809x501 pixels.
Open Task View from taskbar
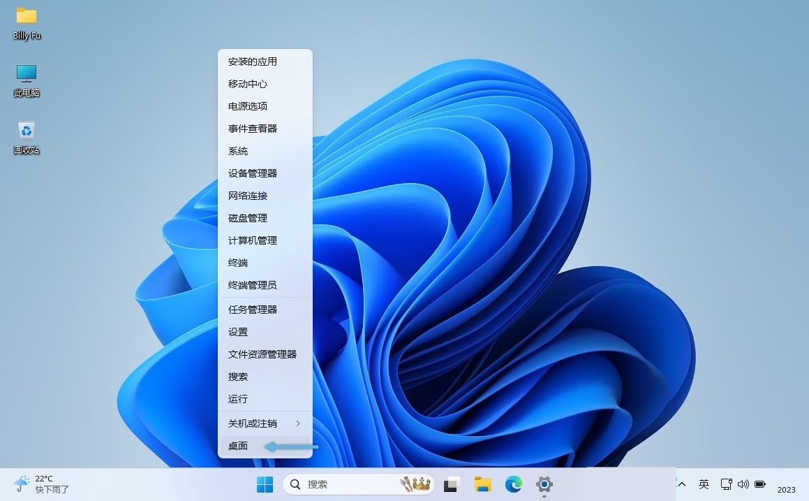pyautogui.click(x=451, y=484)
